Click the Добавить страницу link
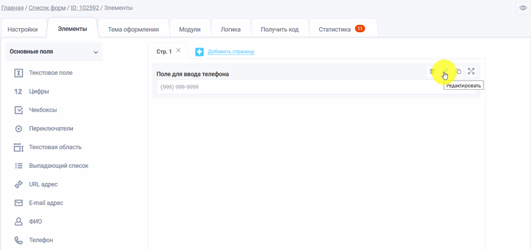This screenshot has height=250, width=531. pos(231,52)
